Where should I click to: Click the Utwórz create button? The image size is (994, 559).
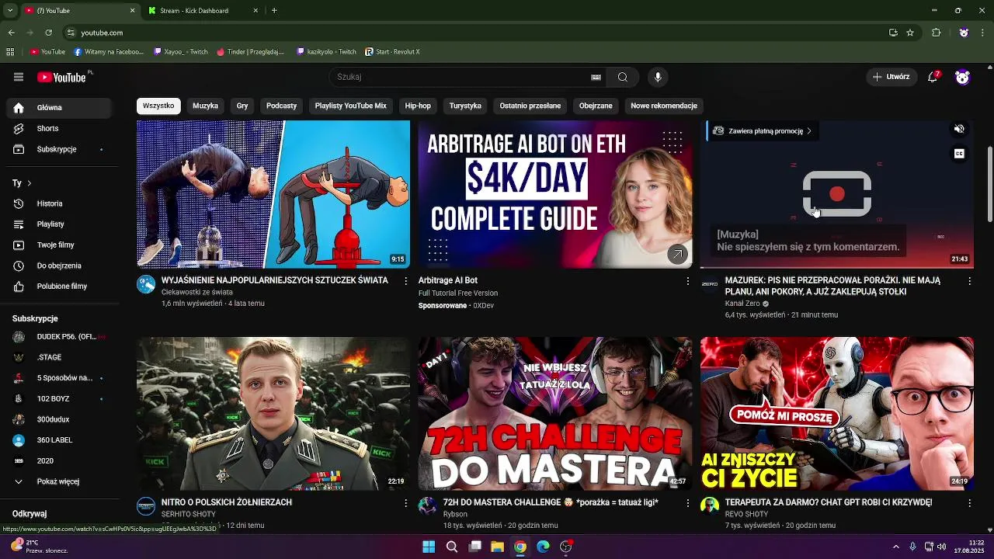click(891, 77)
